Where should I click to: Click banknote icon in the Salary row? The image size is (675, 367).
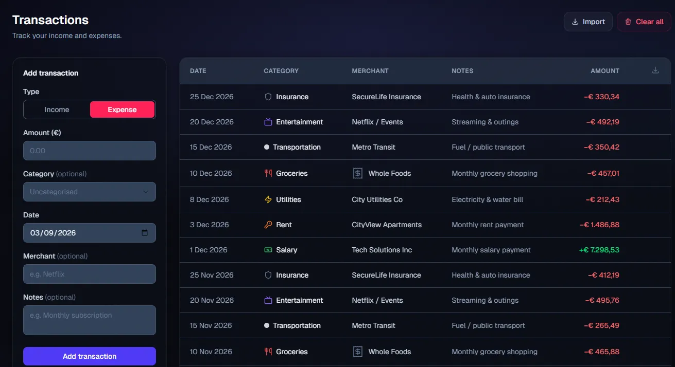pos(268,250)
